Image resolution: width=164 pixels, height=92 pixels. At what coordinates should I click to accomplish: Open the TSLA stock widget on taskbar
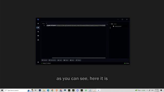pos(140,90)
